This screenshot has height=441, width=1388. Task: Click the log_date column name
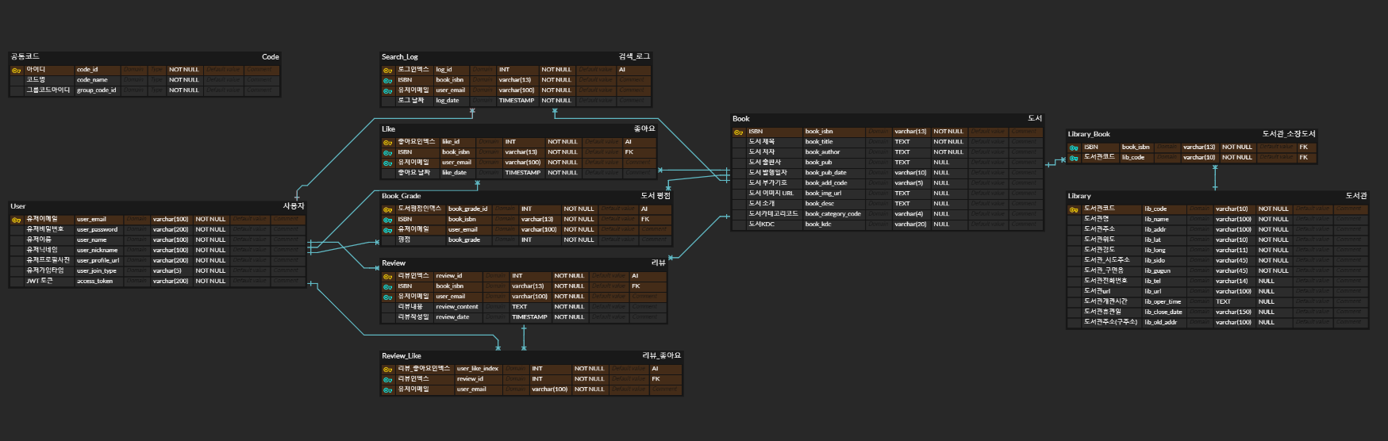448,101
